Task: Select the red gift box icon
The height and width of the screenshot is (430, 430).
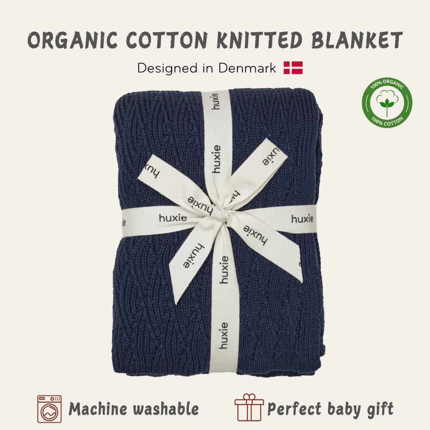Action: pos(249,408)
